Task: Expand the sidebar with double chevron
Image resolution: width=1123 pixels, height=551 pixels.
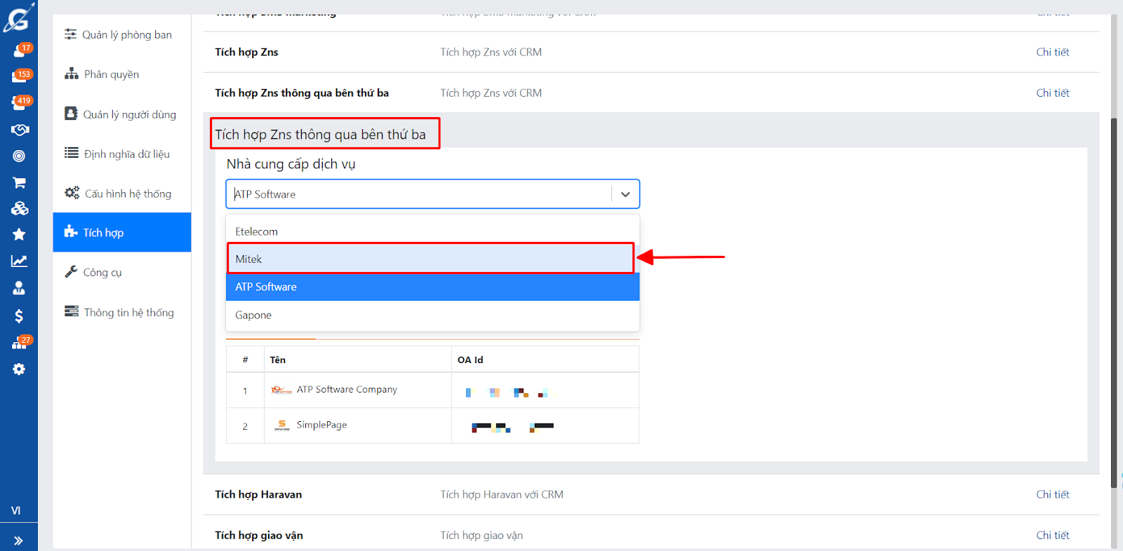Action: pyautogui.click(x=18, y=540)
